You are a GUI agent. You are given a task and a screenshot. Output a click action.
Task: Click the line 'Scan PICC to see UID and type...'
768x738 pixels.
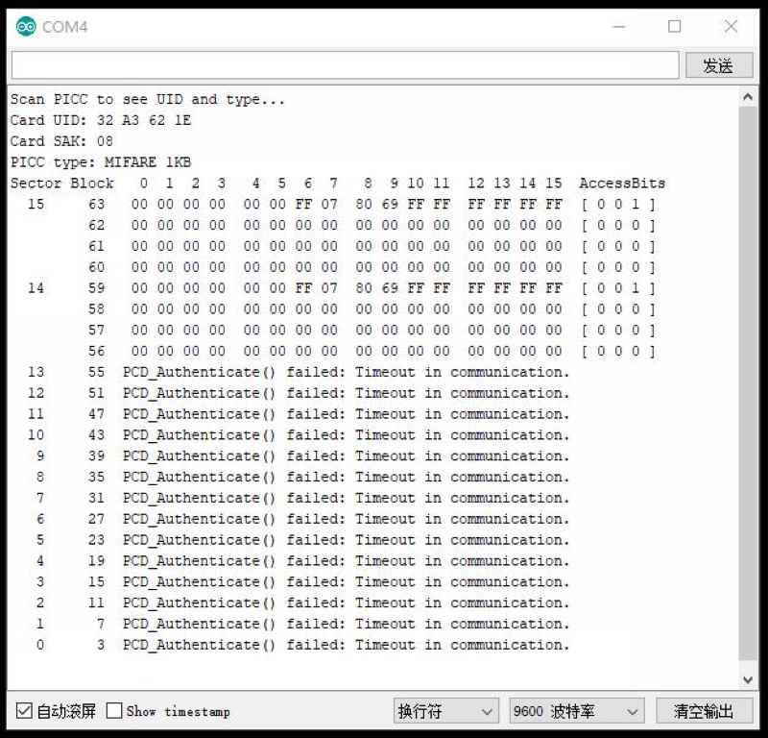coord(148,100)
